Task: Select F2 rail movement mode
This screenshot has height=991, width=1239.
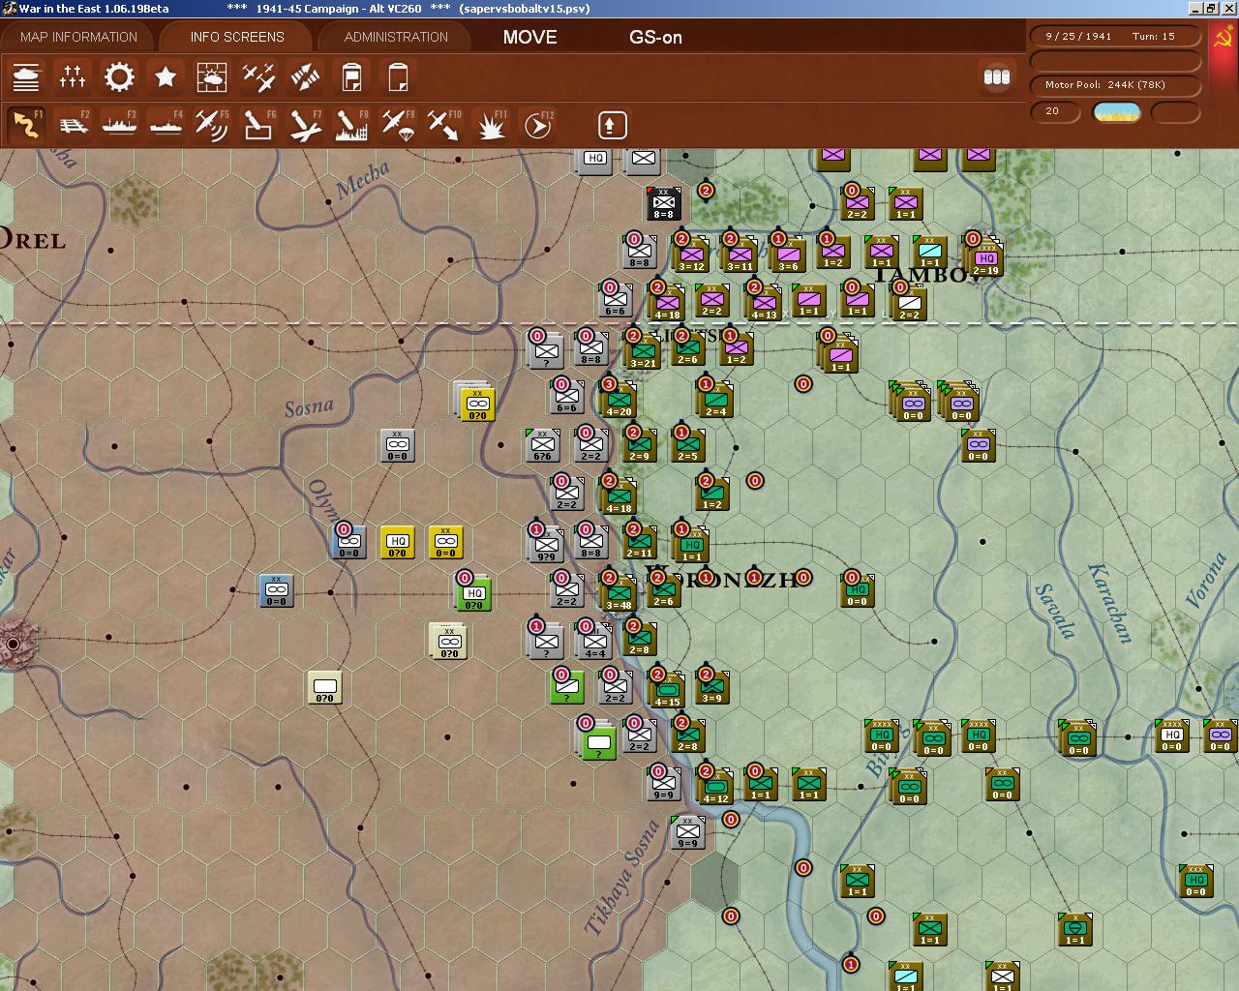Action: point(73,125)
